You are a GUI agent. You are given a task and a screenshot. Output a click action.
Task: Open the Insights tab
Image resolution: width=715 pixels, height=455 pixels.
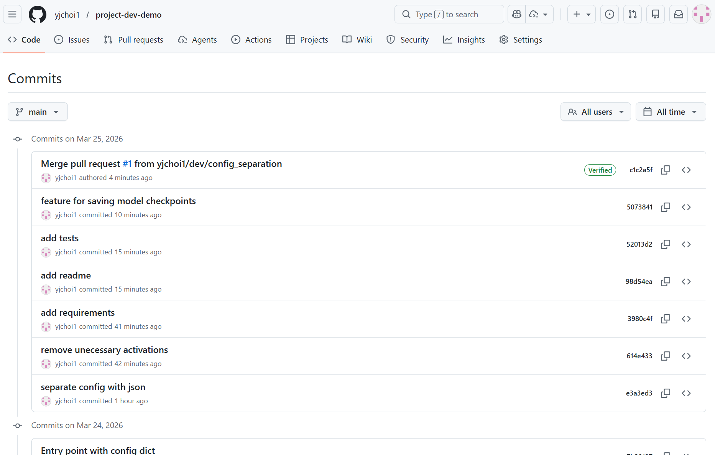(464, 40)
